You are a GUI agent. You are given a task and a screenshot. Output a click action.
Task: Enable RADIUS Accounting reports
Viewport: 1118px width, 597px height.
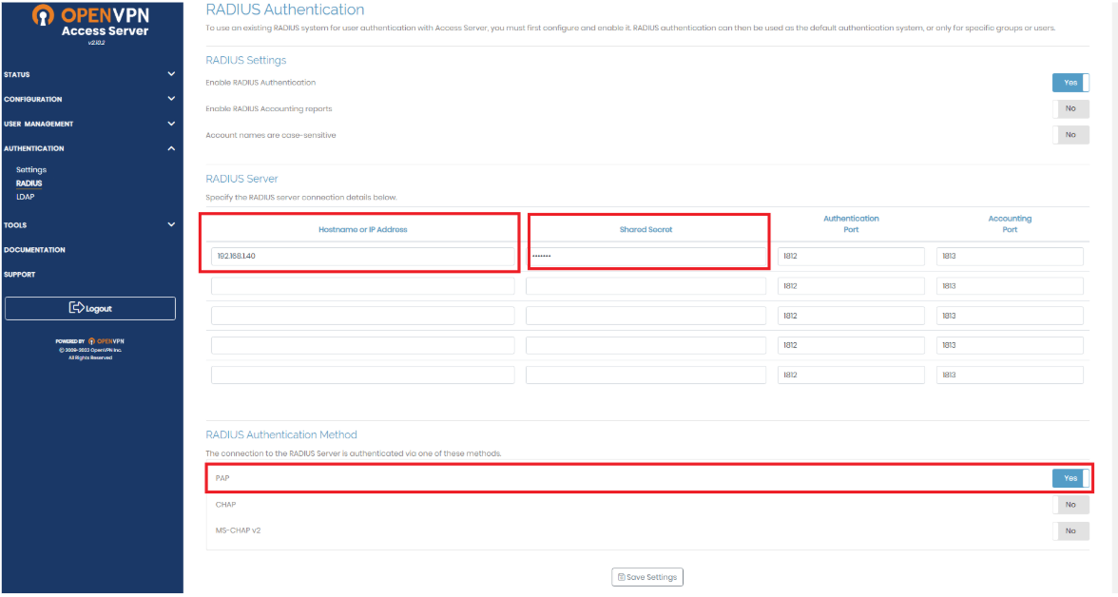[1070, 108]
